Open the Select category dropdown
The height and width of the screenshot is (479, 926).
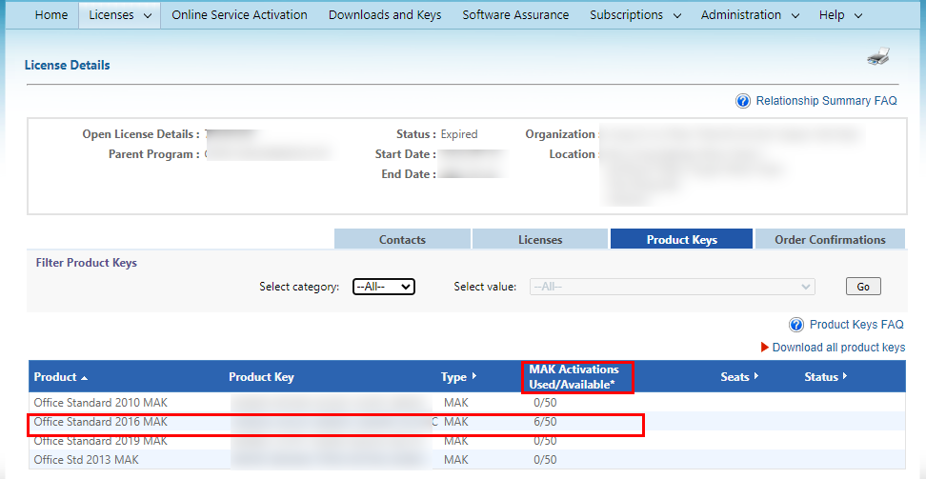pos(385,287)
